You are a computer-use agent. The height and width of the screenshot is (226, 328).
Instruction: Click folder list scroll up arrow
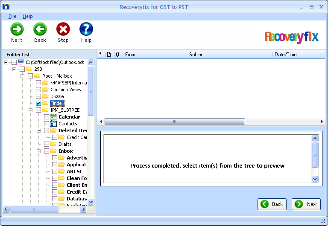(x=91, y=62)
